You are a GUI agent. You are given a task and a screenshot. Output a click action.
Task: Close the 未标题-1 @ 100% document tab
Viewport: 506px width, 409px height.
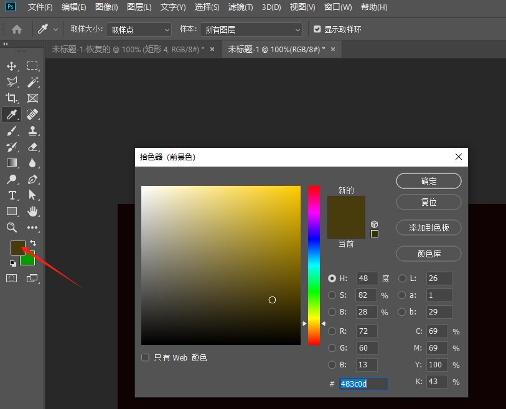333,49
